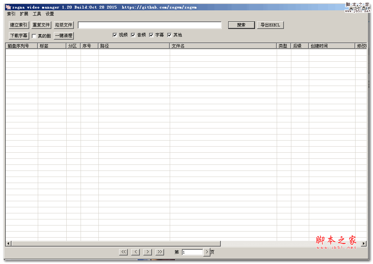Focus the search text field
Image resolution: width=373 pixels, height=264 pixels.
[x=150, y=25]
